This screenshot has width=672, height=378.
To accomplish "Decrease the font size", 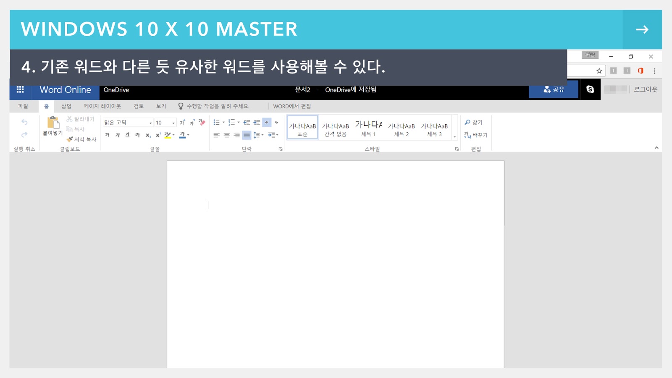I will [192, 123].
